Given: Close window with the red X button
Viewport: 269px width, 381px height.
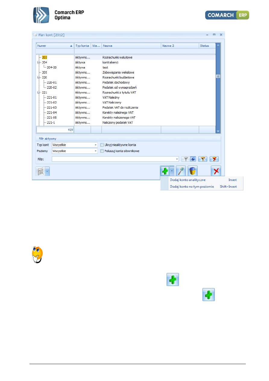Looking at the screenshot, I should click(216, 171).
